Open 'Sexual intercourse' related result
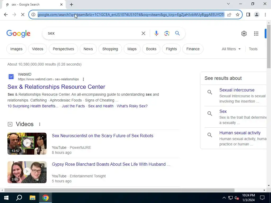The image size is (271, 203). coord(237,90)
